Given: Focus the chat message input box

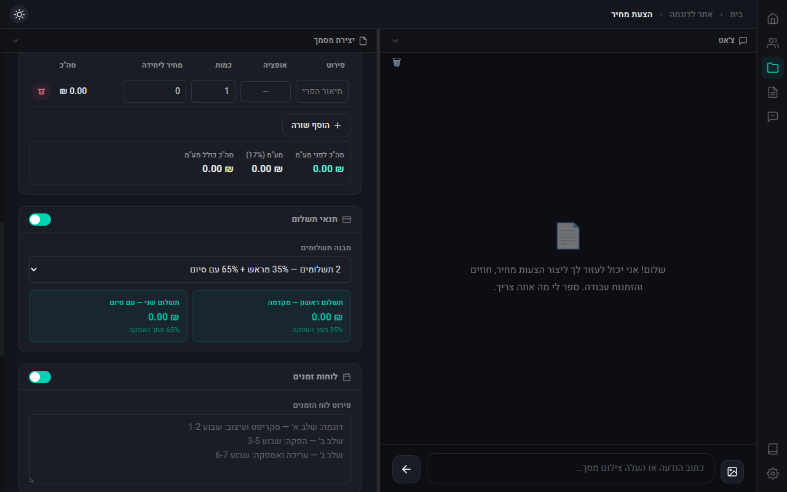Looking at the screenshot, I should 571,469.
